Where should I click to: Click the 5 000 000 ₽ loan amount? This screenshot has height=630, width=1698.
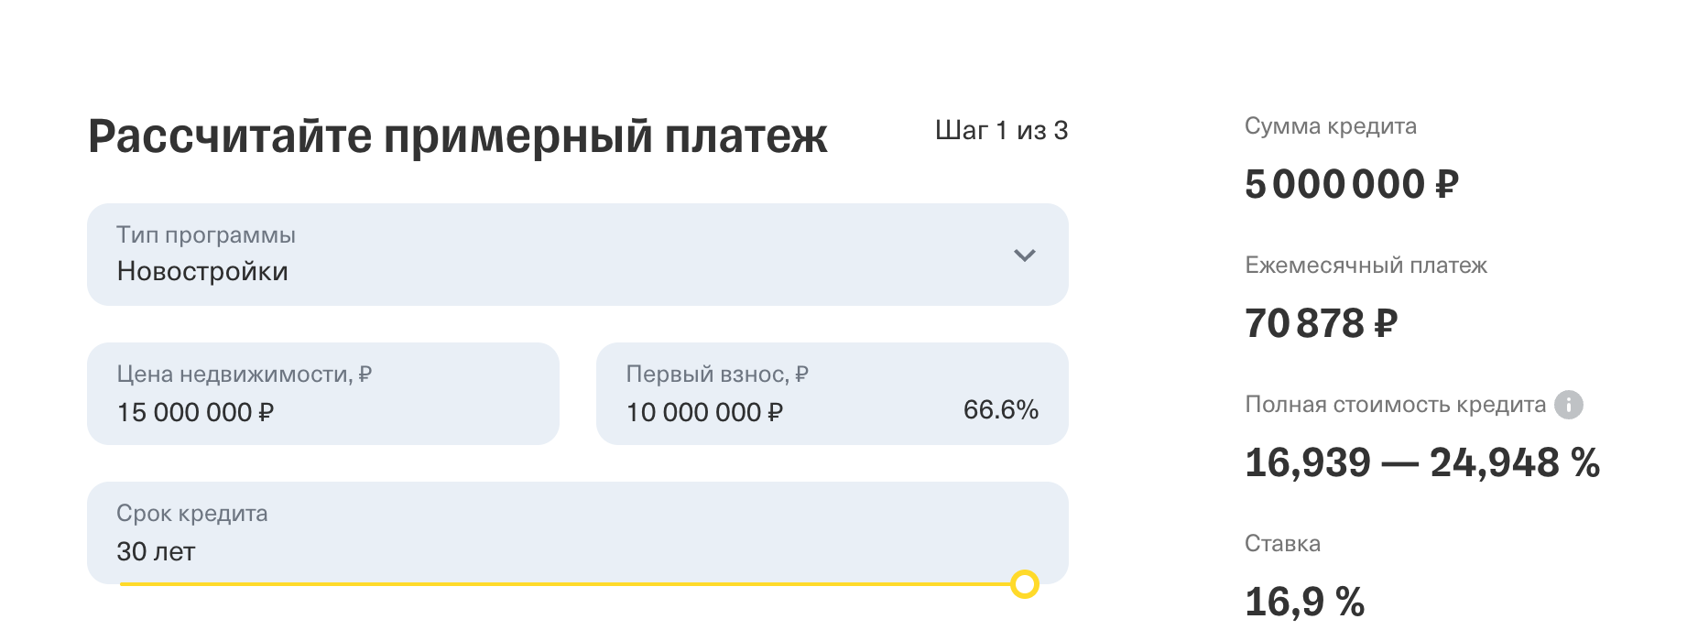[1351, 184]
